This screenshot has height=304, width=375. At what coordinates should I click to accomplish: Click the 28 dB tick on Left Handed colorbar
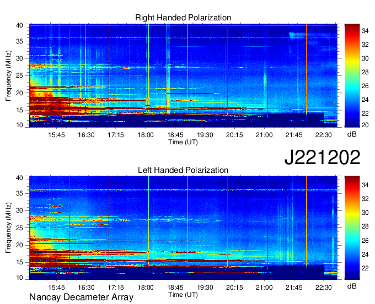[365, 226]
